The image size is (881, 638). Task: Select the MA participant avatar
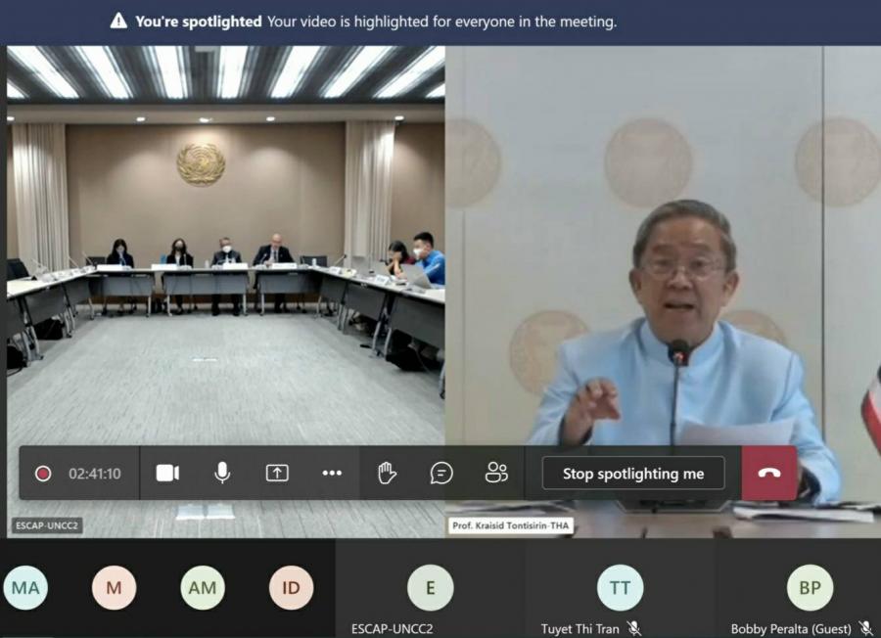click(x=25, y=588)
